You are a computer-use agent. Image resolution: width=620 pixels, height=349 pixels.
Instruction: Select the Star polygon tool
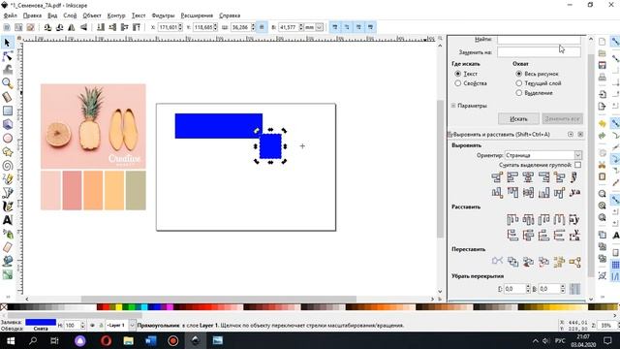tap(7, 152)
